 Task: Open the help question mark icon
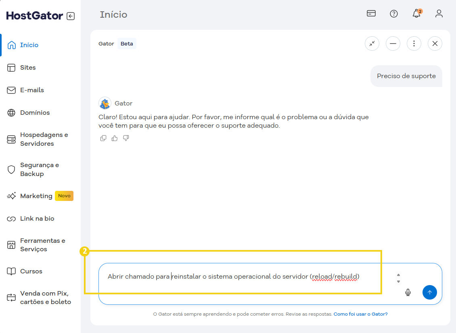pyautogui.click(x=393, y=13)
